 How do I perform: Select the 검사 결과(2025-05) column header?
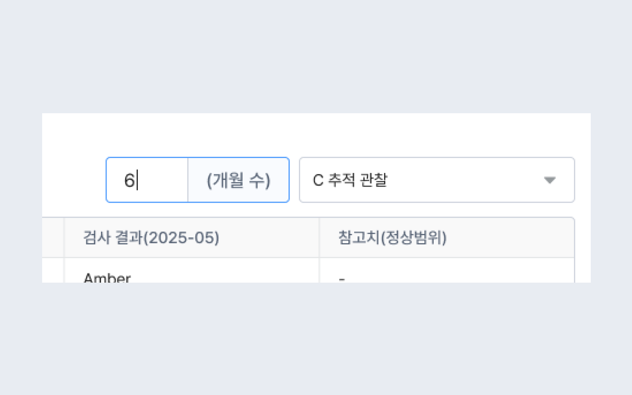click(151, 238)
